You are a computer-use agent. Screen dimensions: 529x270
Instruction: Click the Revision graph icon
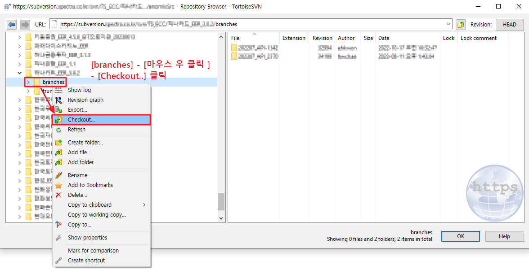point(58,100)
